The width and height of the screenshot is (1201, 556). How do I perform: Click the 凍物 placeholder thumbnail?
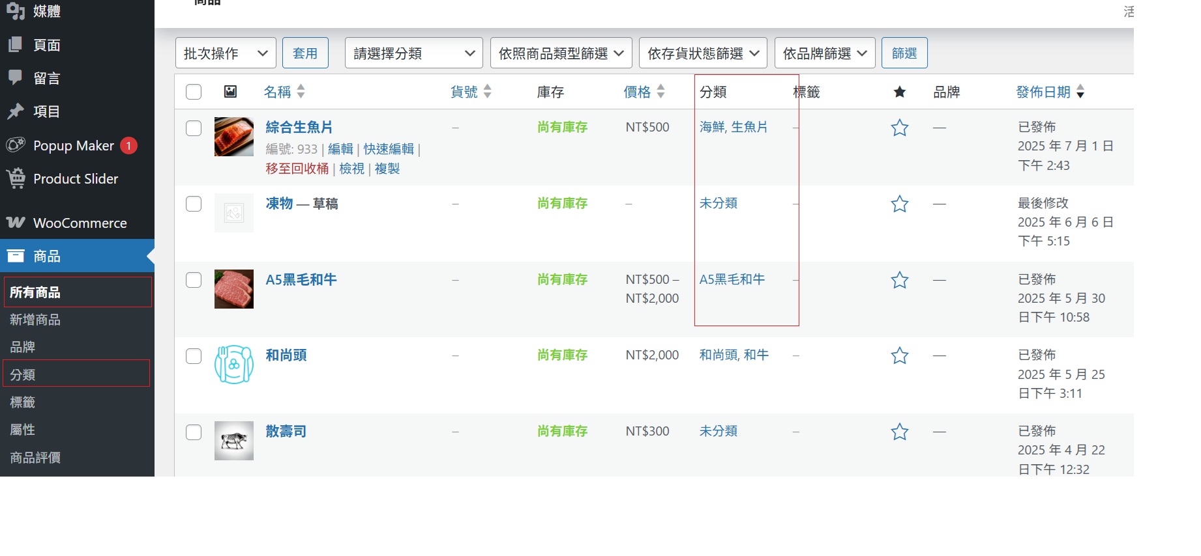[x=234, y=213]
